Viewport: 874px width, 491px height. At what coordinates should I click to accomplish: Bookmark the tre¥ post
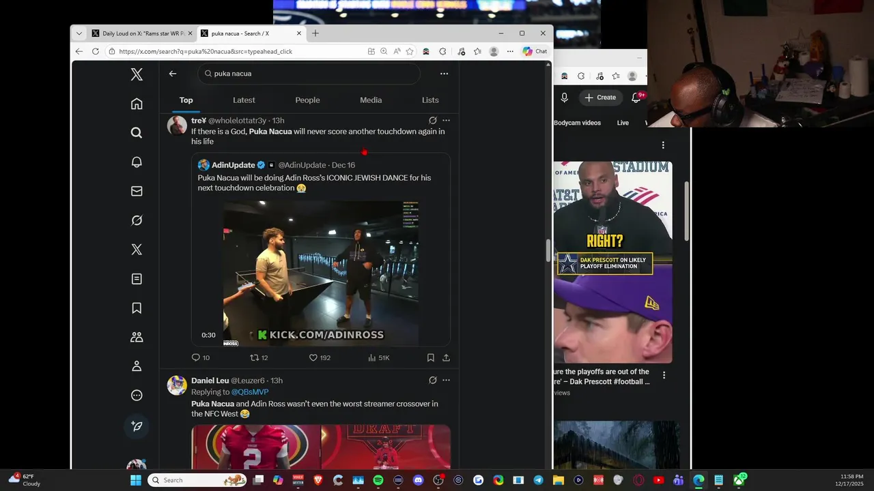pyautogui.click(x=430, y=357)
